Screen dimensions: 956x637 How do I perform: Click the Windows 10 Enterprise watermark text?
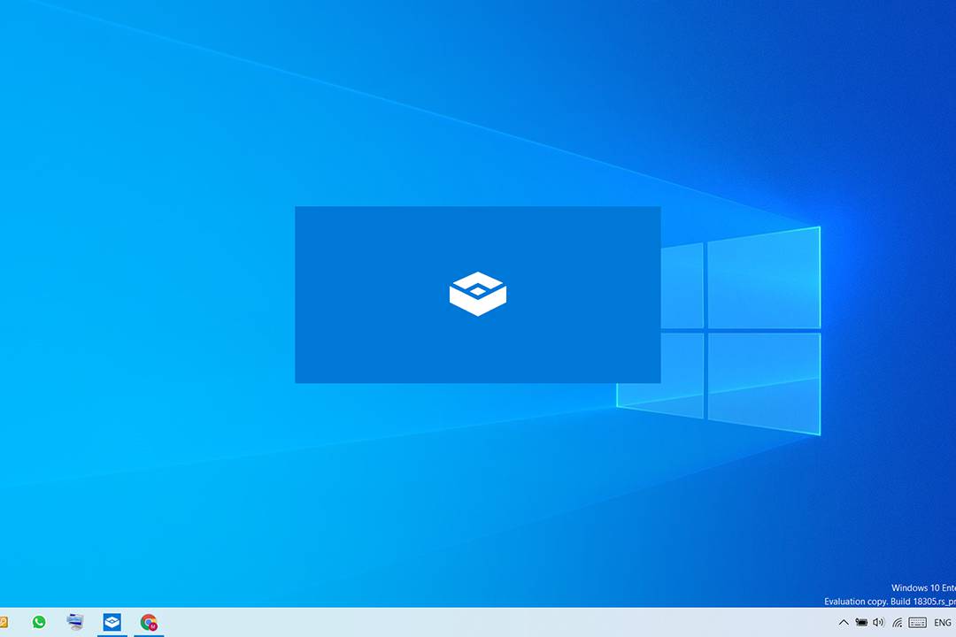click(922, 587)
